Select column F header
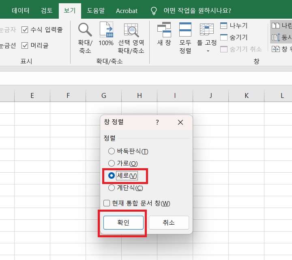 (x=68, y=95)
